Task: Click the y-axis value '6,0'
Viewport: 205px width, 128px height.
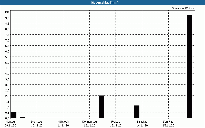Action: [x=7, y=51]
